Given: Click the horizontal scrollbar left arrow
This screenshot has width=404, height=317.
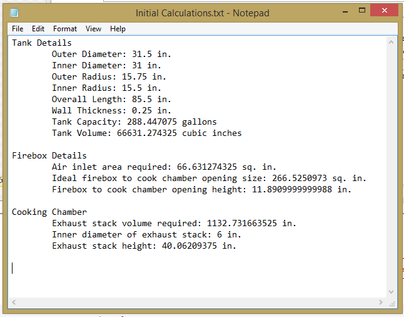Looking at the screenshot, I should 14,303.
